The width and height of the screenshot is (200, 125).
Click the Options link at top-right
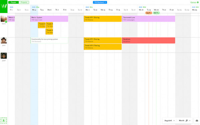tap(193, 2)
